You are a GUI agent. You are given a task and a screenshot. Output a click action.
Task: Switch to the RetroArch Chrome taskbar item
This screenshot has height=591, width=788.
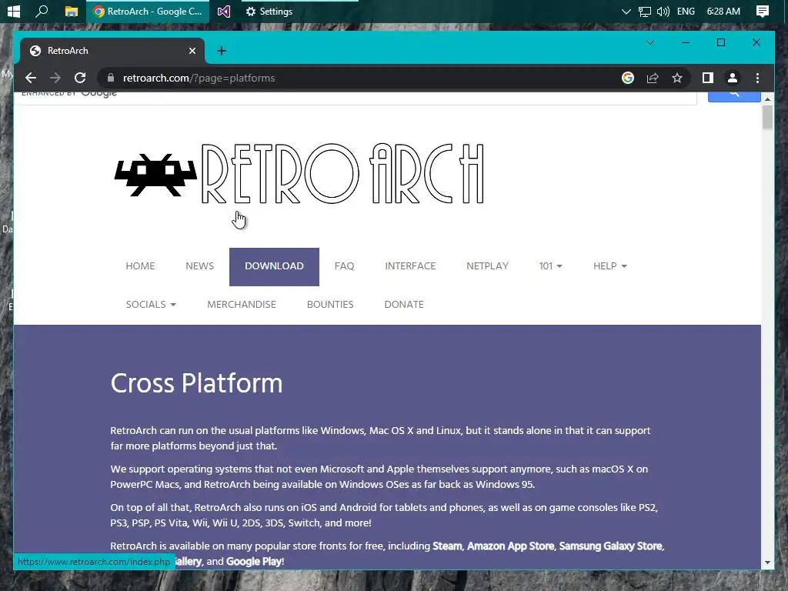coord(148,11)
